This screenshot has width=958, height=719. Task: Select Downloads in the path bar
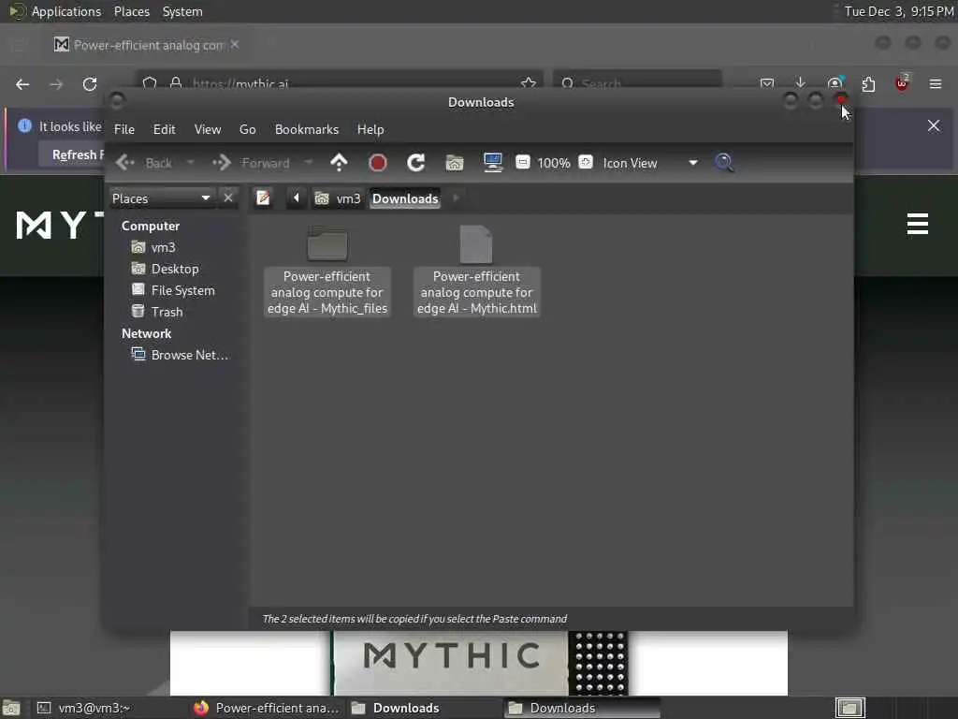click(405, 198)
